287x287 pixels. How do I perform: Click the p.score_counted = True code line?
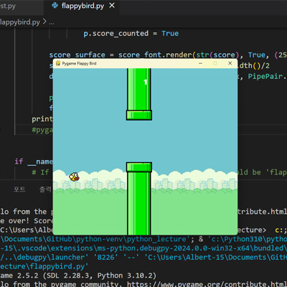pyautogui.click(x=131, y=34)
